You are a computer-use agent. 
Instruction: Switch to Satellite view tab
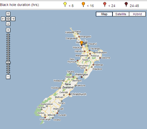point(121,14)
